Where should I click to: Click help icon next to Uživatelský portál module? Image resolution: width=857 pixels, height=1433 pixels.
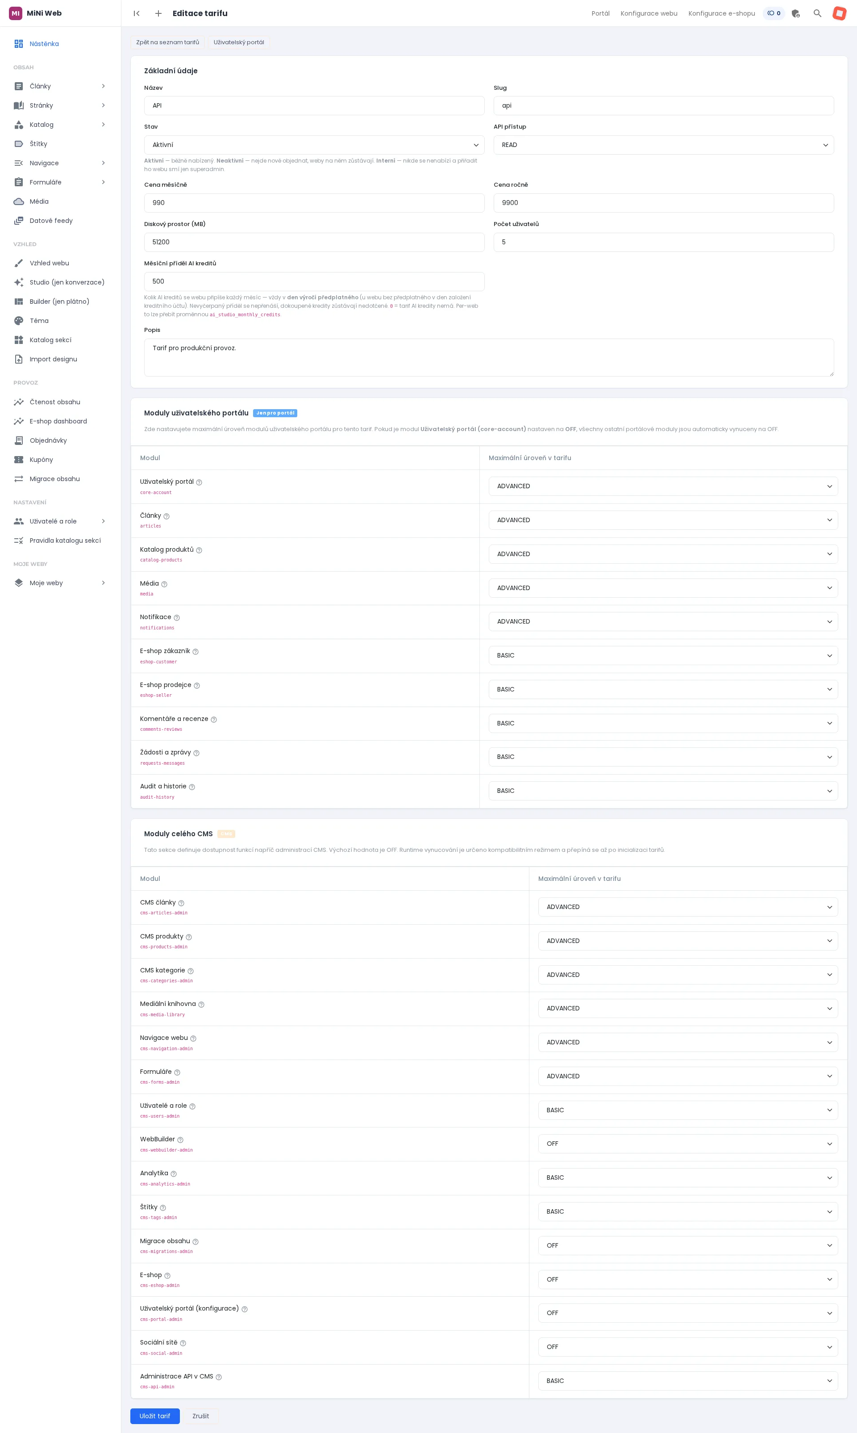pos(199,482)
